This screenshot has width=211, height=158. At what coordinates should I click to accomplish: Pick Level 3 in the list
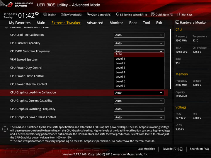tap(139, 68)
